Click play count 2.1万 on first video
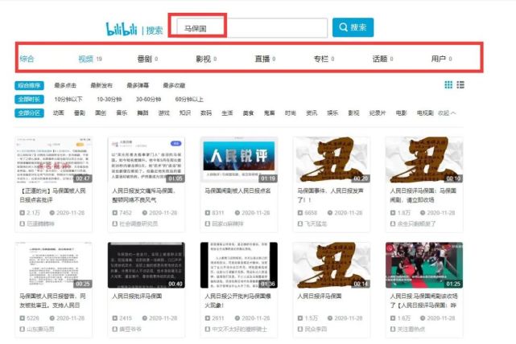 [30, 213]
